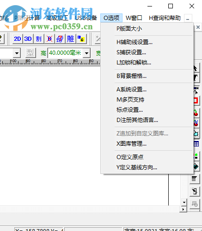The height and width of the screenshot is (231, 202).
Task: Select the T text tool in the right toolbar
Action: pyautogui.click(x=196, y=77)
